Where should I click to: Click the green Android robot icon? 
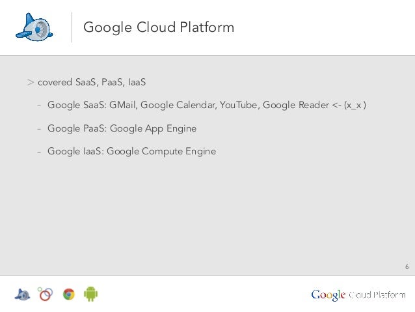pos(90,294)
